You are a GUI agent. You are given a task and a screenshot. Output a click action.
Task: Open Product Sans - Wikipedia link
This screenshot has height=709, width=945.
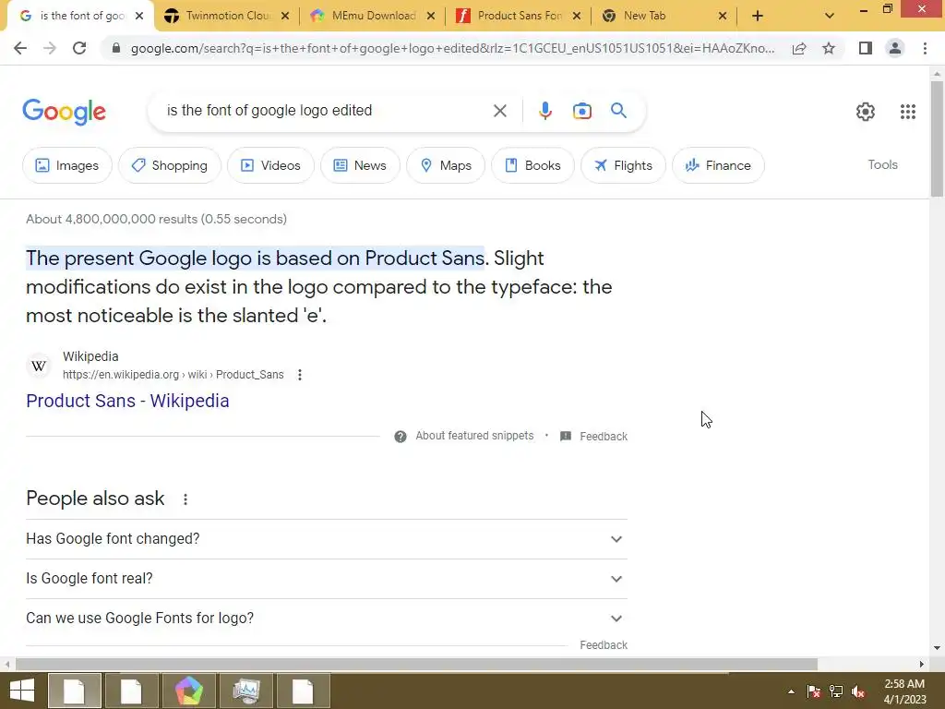(x=127, y=401)
